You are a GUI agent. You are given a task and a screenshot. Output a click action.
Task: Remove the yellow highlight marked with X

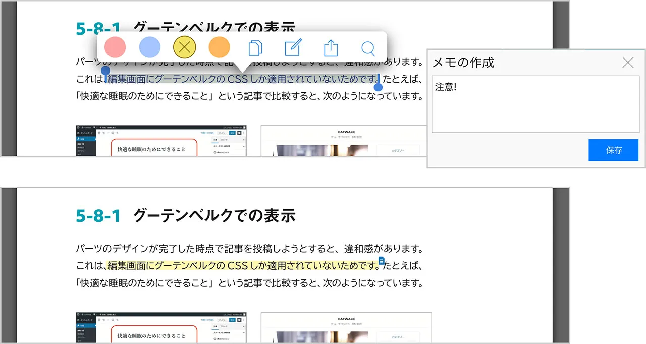click(184, 48)
